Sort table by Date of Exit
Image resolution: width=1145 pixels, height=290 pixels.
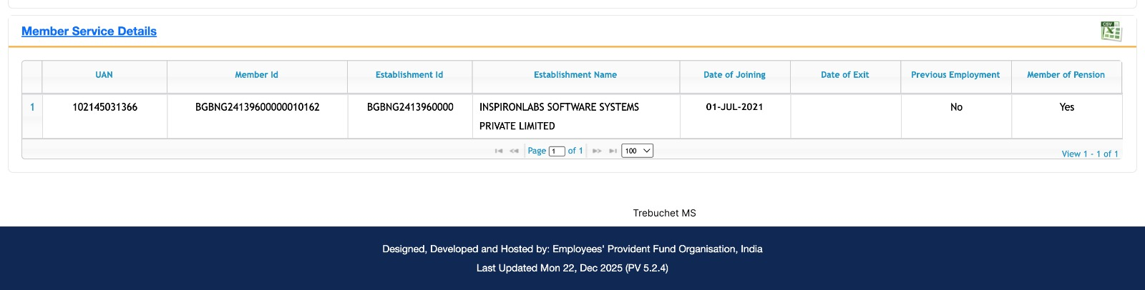point(844,75)
